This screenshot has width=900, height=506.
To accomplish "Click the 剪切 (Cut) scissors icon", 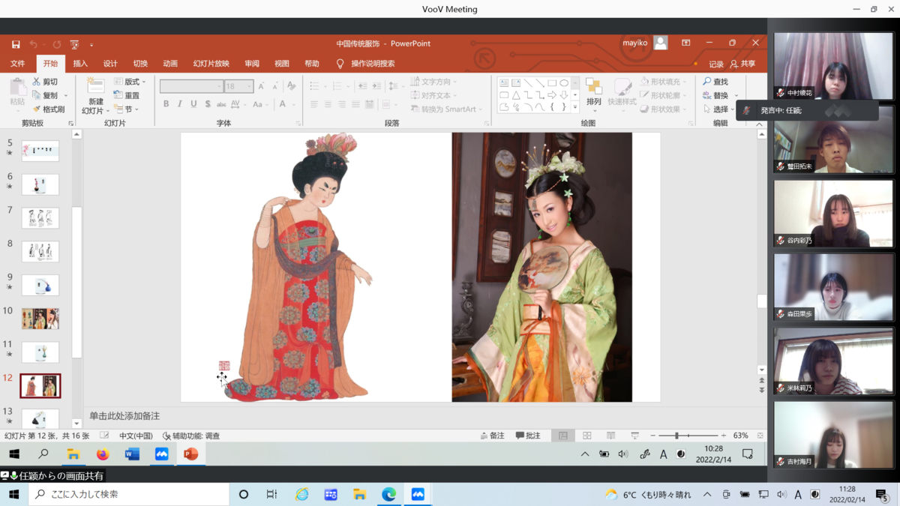I will [36, 82].
